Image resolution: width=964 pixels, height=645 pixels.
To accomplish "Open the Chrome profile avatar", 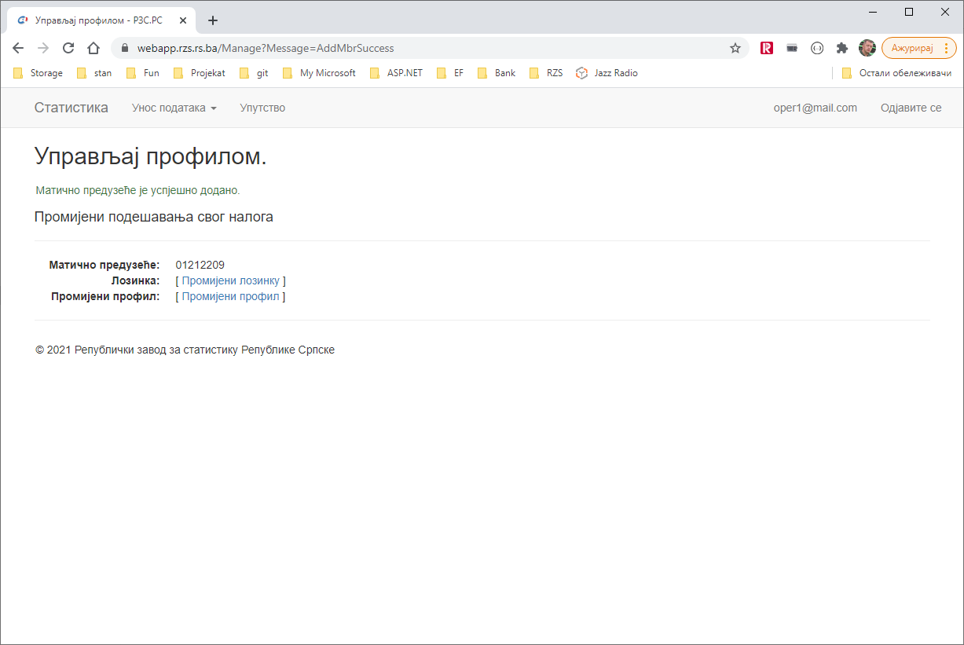I will pos(867,48).
